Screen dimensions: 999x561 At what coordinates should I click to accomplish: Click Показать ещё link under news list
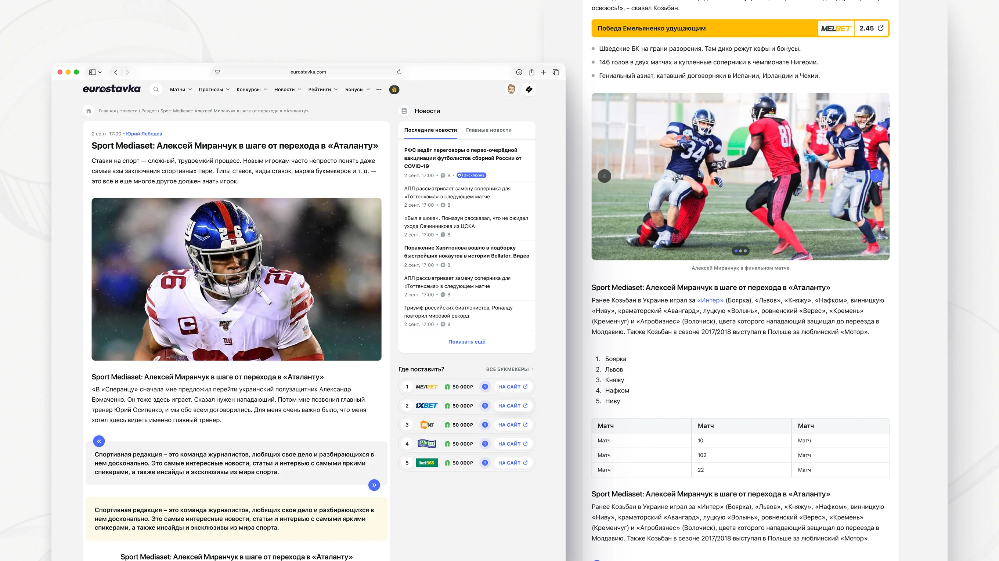pyautogui.click(x=466, y=341)
